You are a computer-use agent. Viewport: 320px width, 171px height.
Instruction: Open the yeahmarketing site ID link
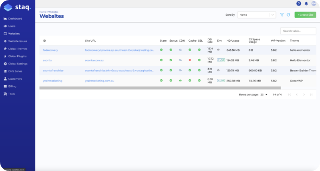[x=53, y=81]
